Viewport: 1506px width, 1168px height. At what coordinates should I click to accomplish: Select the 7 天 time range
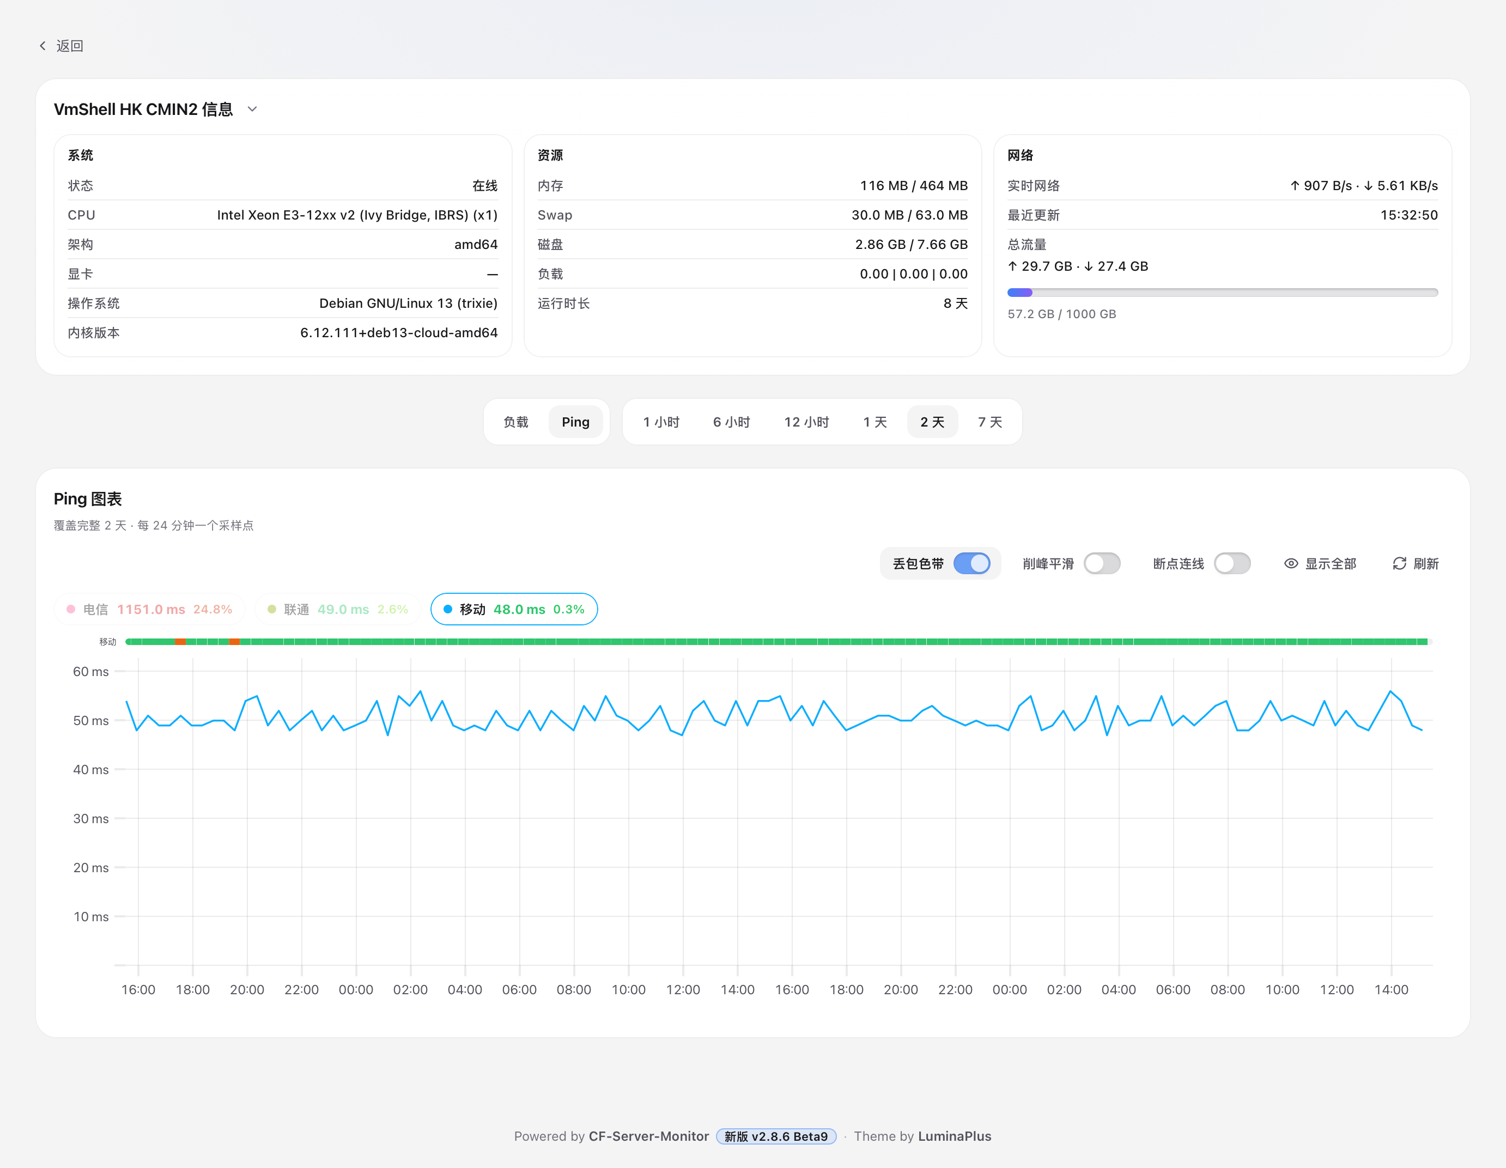tap(989, 421)
